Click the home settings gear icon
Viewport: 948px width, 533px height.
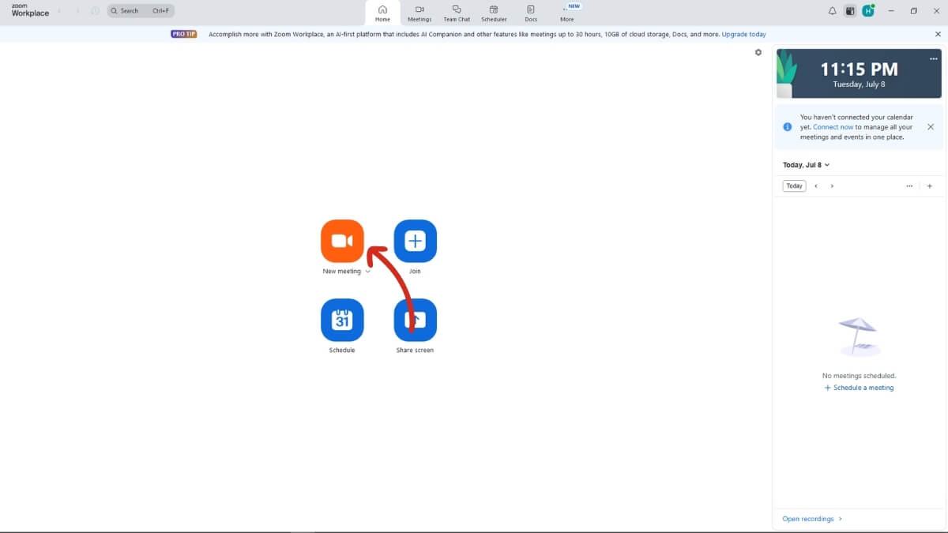[758, 52]
